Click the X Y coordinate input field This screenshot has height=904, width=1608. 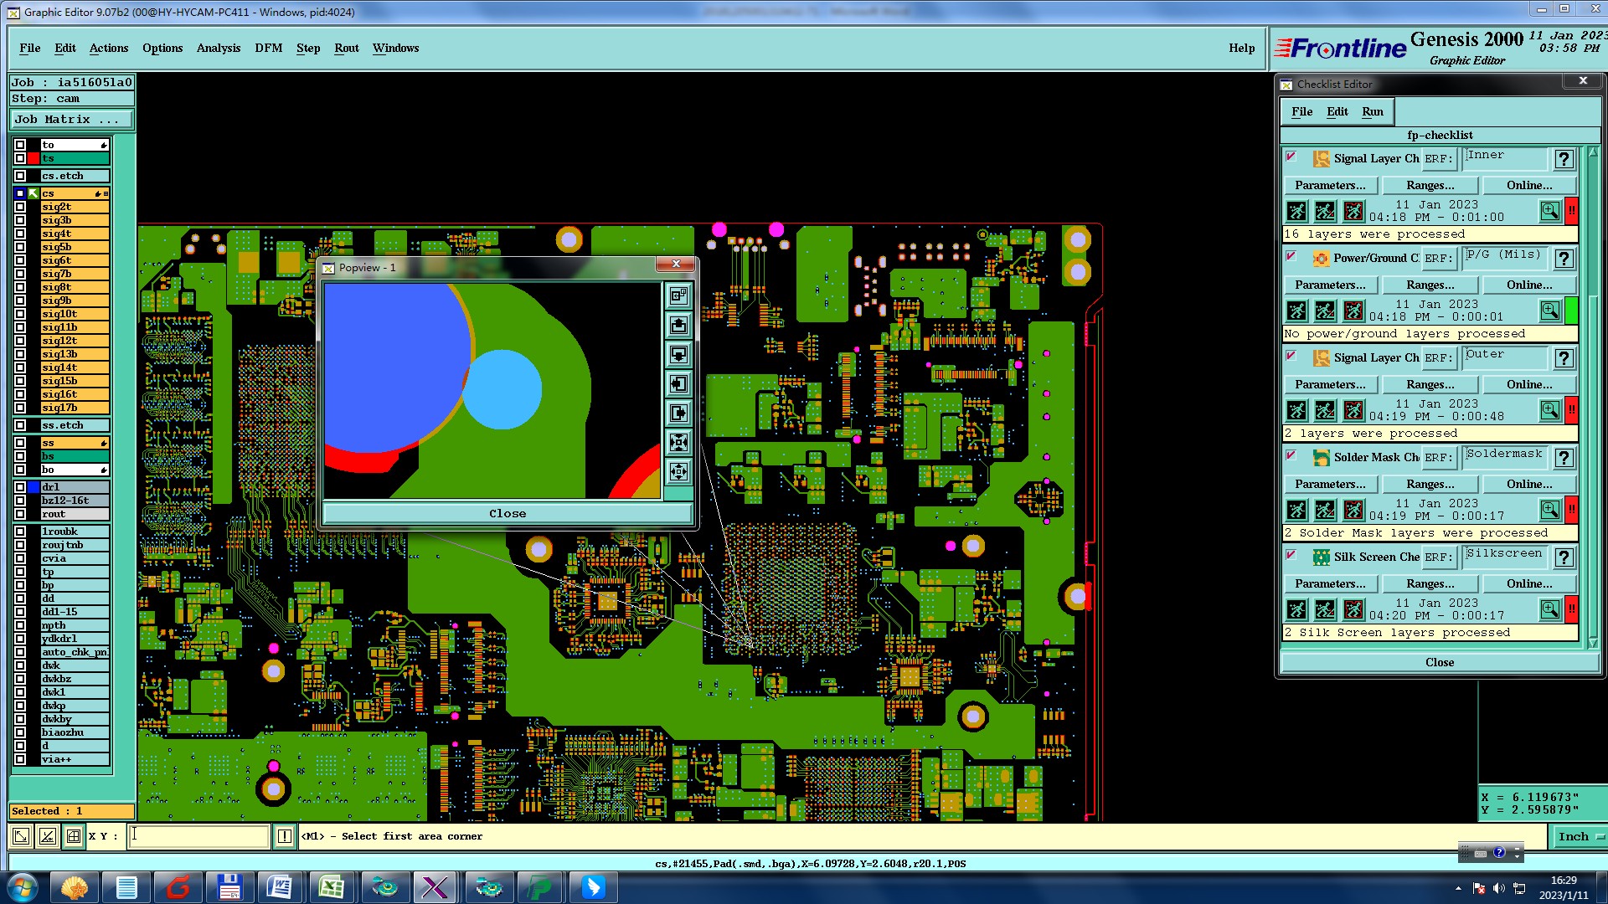pyautogui.click(x=198, y=835)
